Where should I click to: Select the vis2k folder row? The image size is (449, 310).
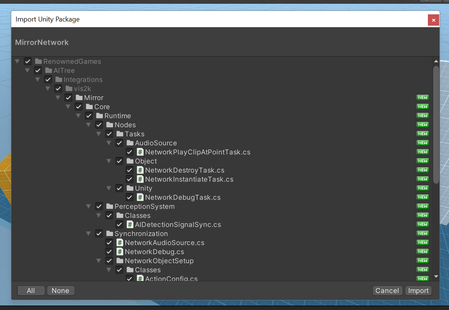82,89
